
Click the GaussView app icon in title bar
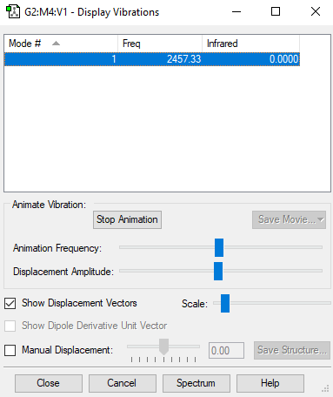13,12
